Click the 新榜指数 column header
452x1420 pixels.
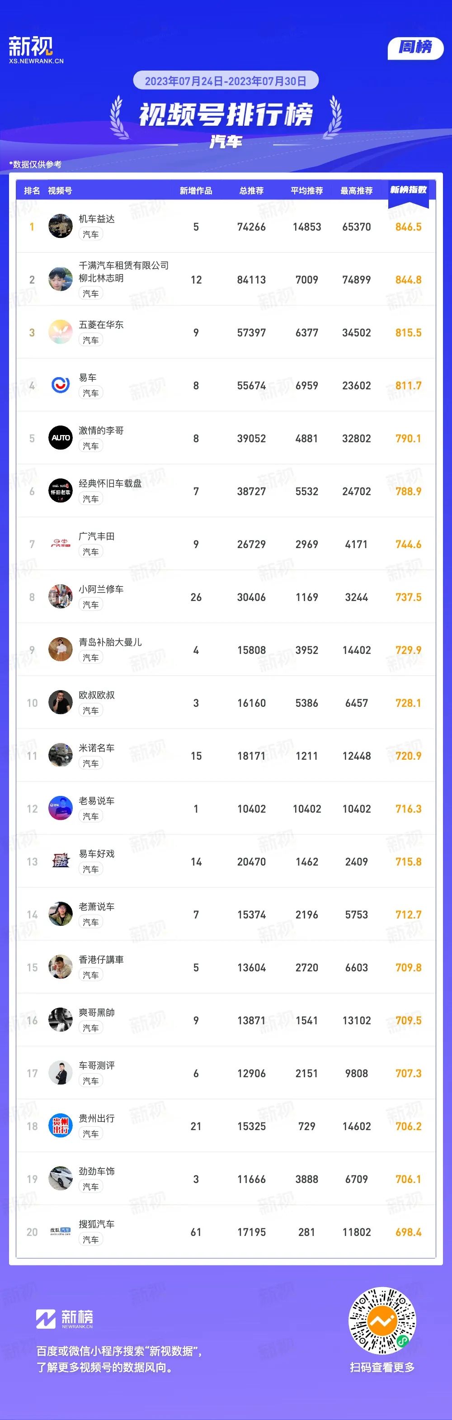coord(409,189)
